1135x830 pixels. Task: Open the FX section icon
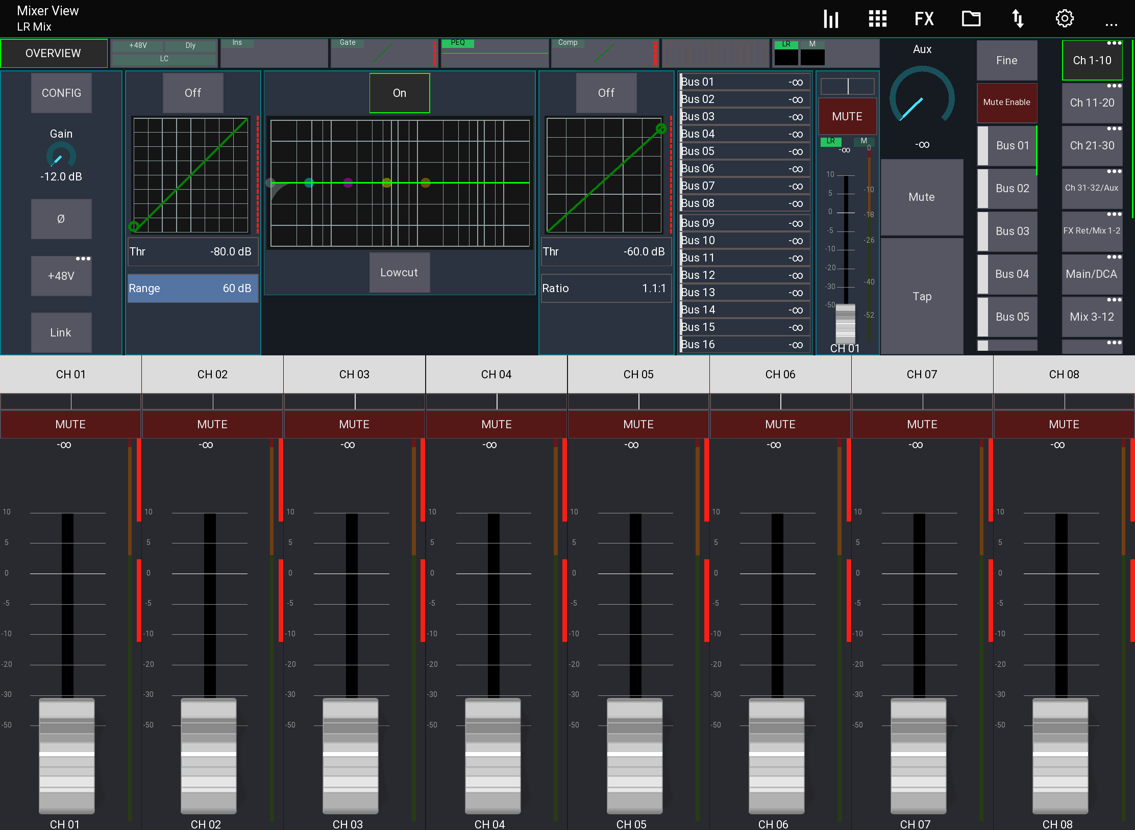point(924,19)
